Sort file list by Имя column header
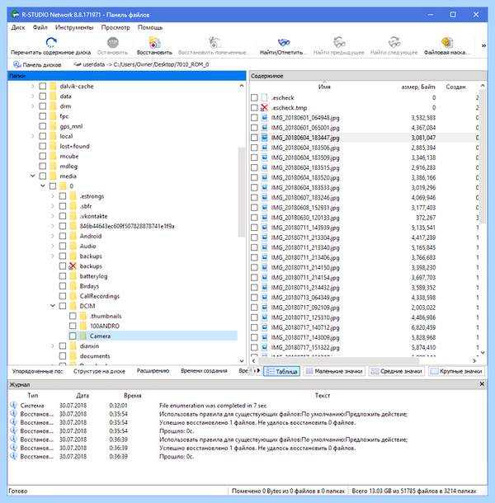This screenshot has height=503, width=495. pyautogui.click(x=324, y=87)
